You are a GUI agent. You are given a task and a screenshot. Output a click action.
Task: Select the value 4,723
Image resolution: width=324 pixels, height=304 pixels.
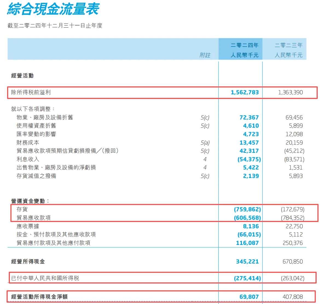pos(251,134)
